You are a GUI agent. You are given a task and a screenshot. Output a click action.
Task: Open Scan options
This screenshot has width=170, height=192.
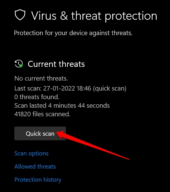click(x=32, y=153)
